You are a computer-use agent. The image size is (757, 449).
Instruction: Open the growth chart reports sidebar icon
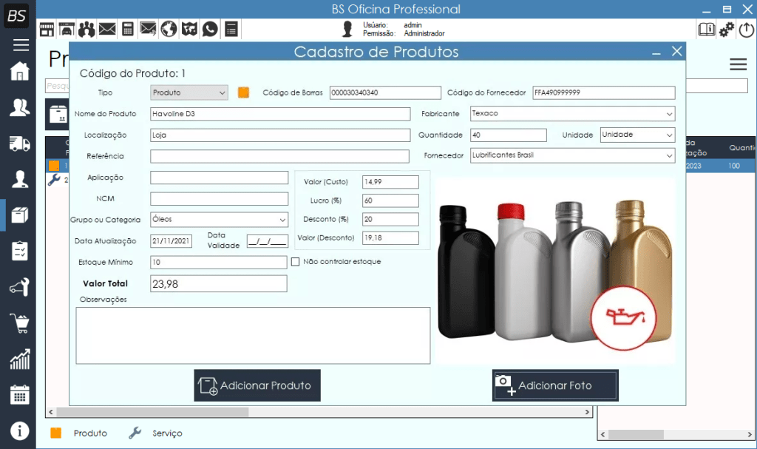coord(19,359)
